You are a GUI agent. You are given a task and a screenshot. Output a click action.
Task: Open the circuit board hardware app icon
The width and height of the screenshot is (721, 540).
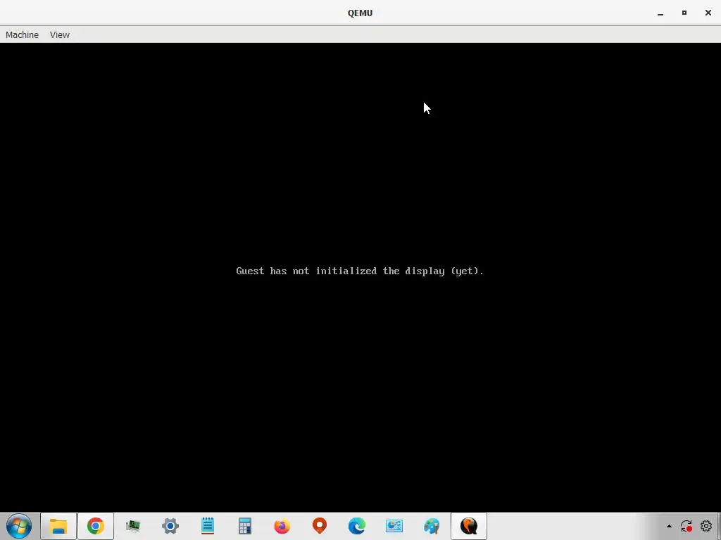point(133,526)
